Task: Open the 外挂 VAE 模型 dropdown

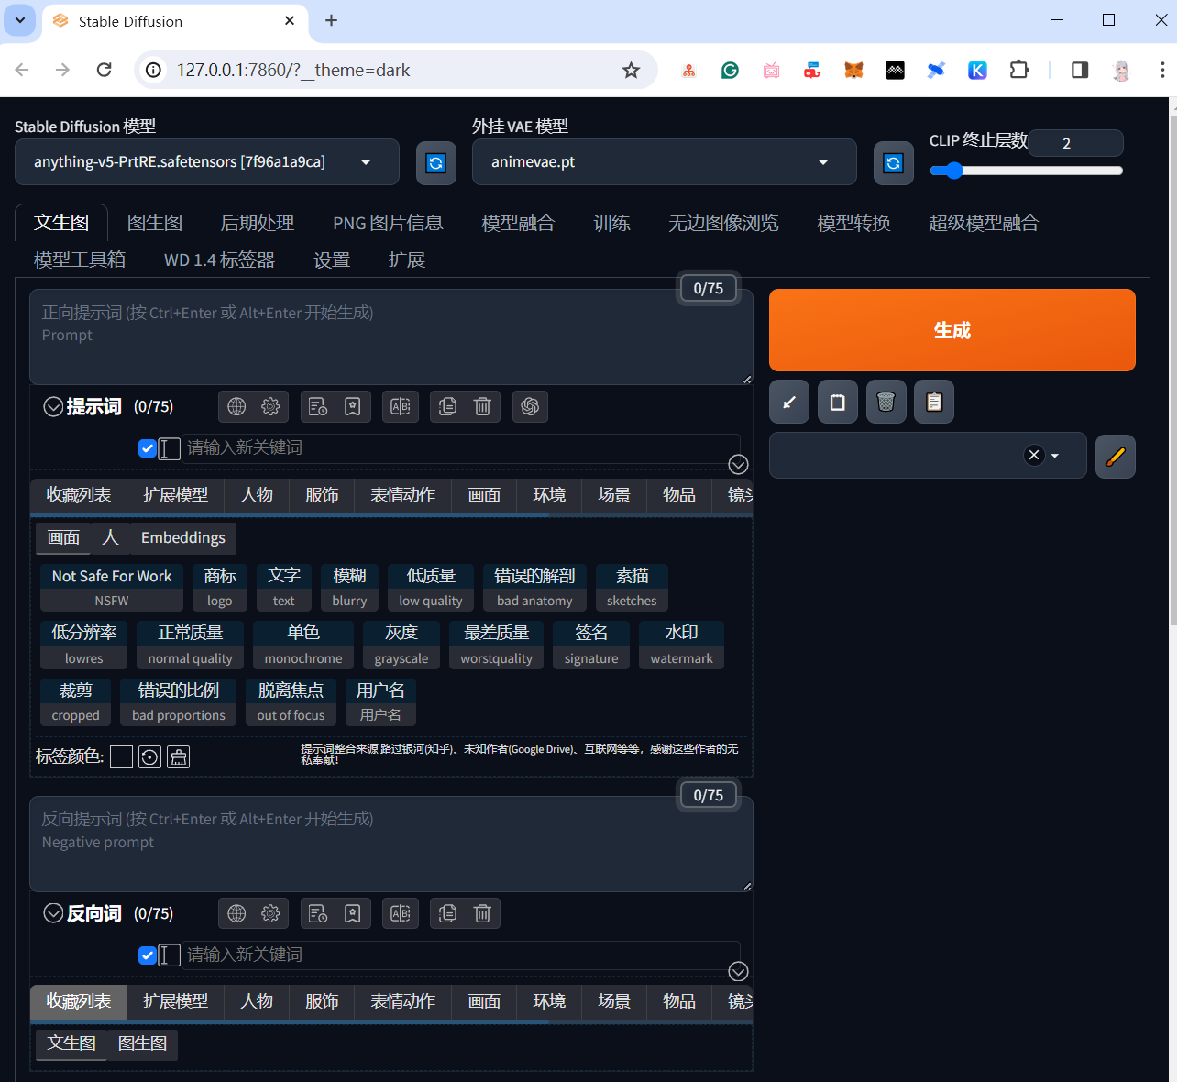Action: pyautogui.click(x=664, y=162)
